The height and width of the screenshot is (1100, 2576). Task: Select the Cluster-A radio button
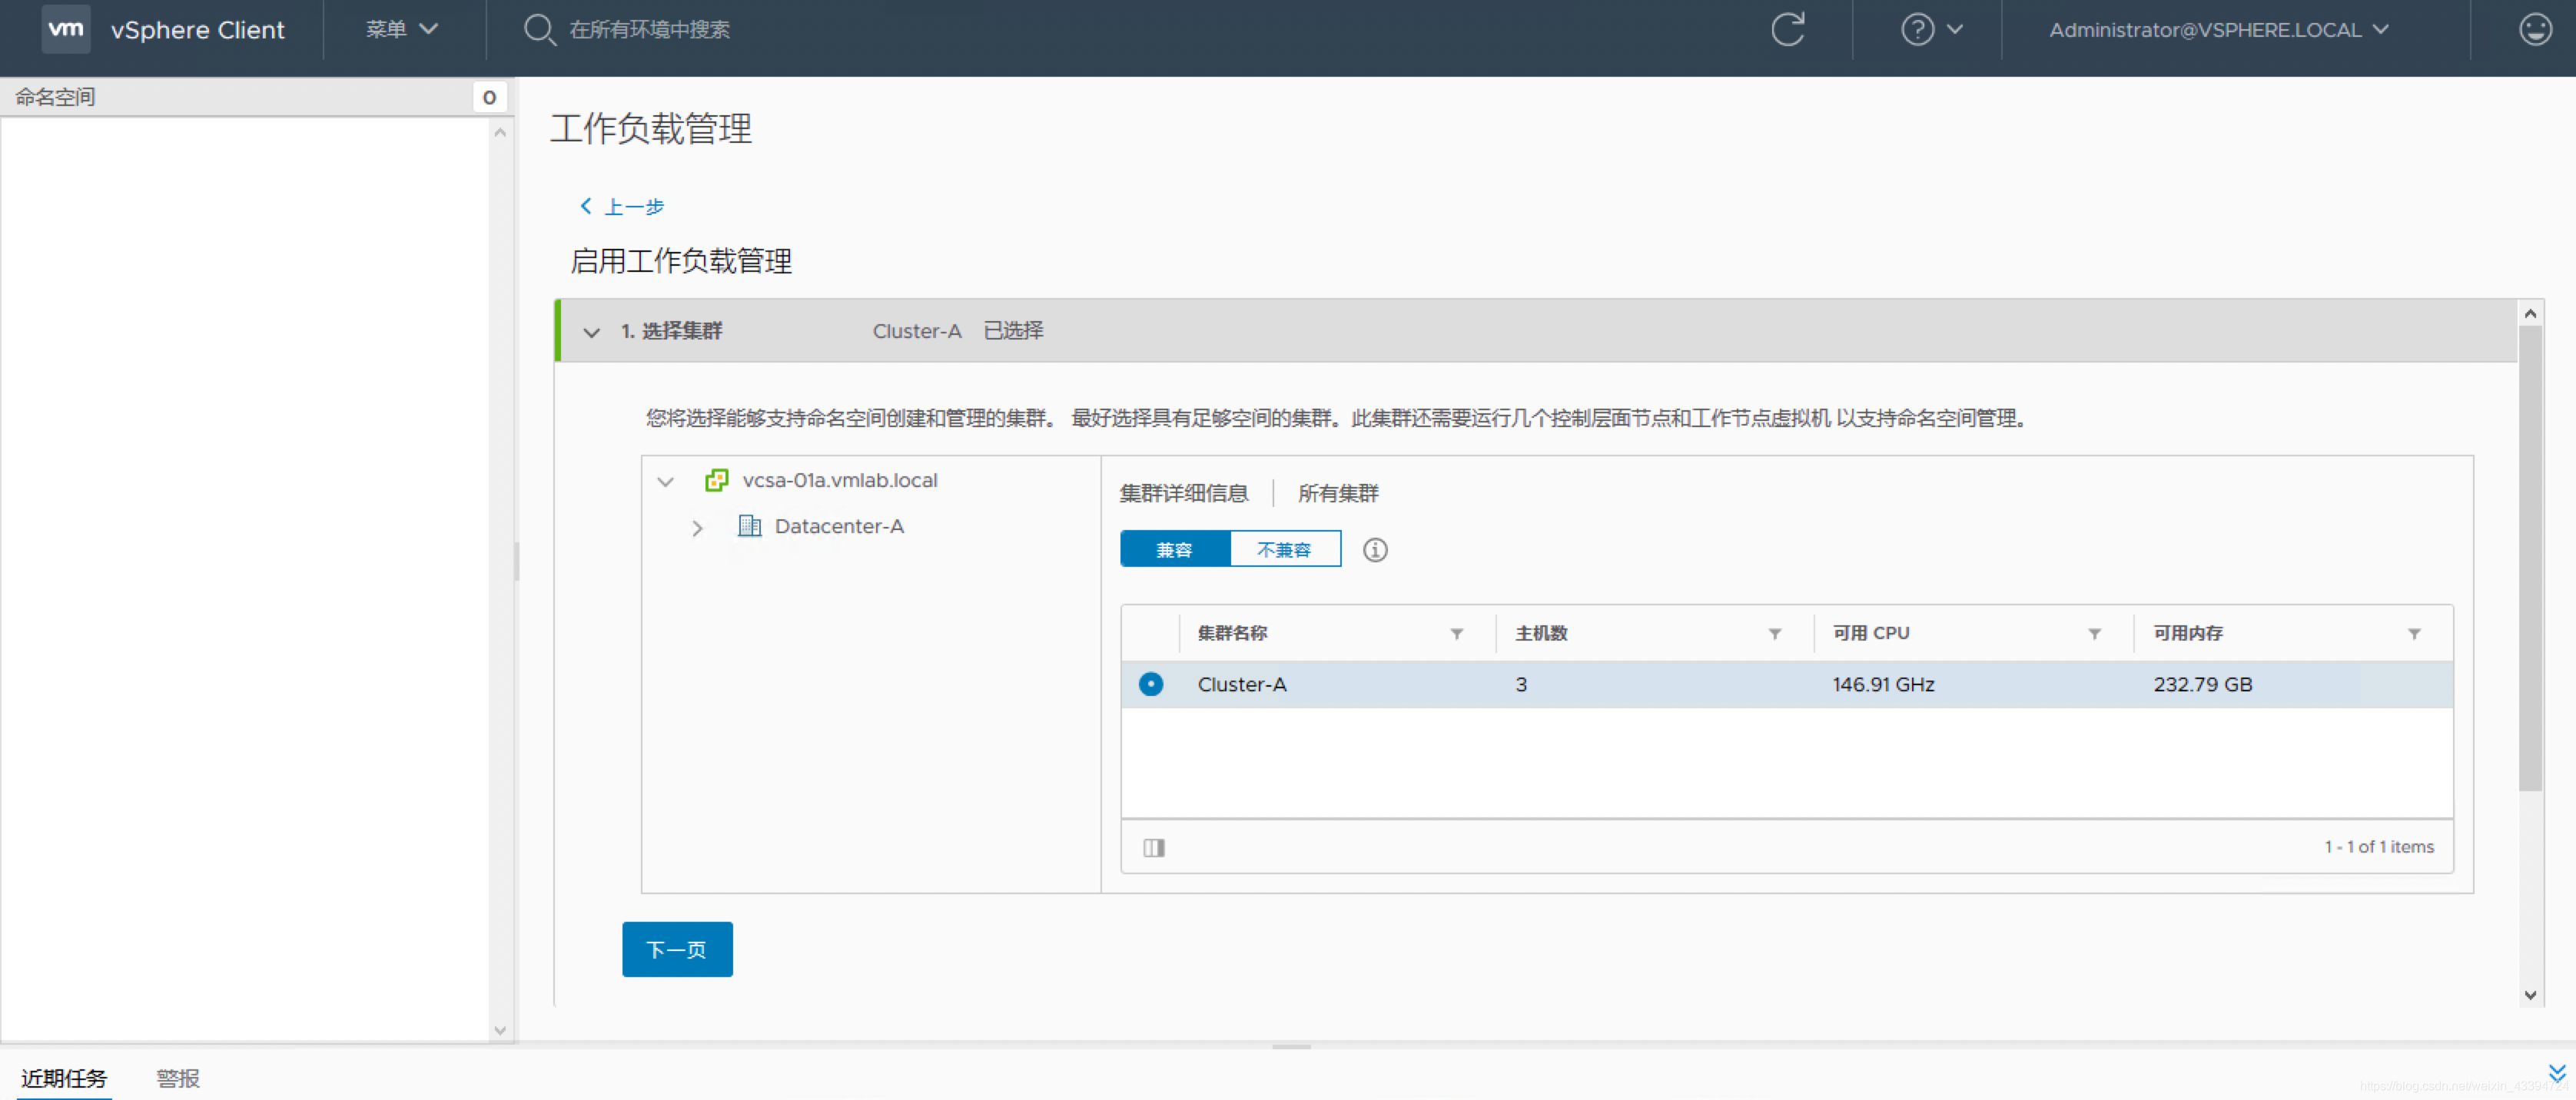tap(1151, 684)
